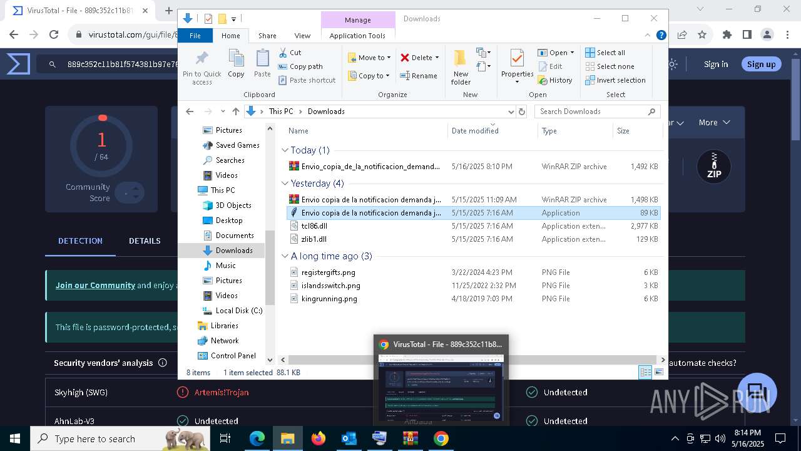Open Properties from the ribbon

pos(517,67)
